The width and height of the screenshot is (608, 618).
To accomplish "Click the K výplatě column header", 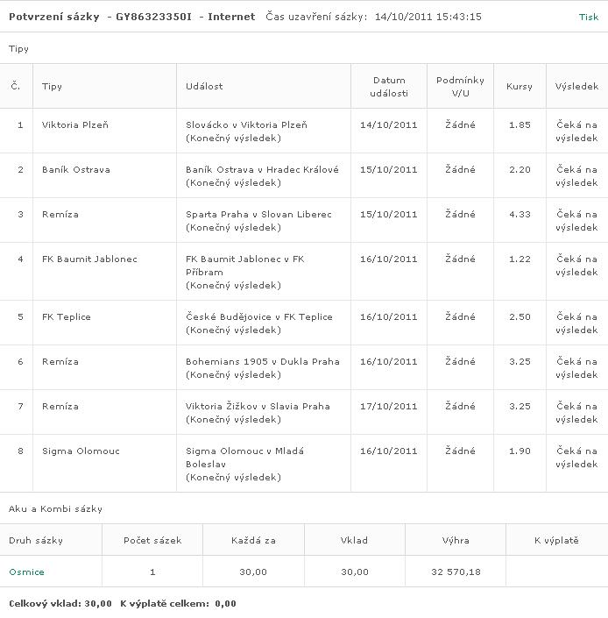I will coord(556,540).
